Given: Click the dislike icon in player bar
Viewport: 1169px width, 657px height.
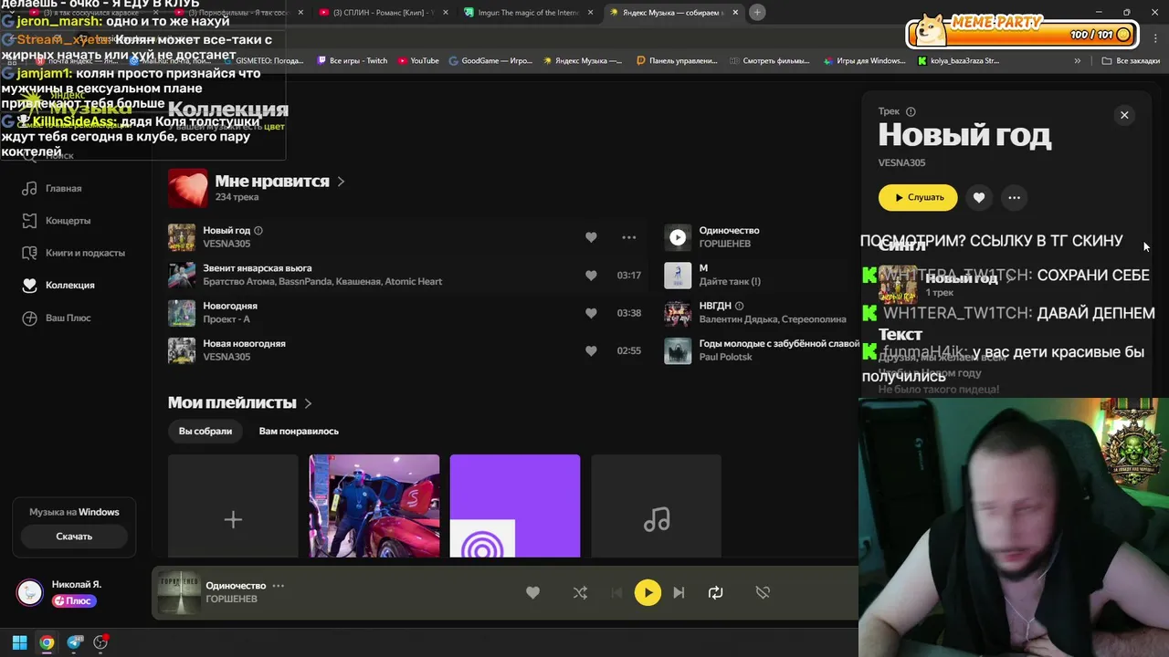Looking at the screenshot, I should pos(763,592).
